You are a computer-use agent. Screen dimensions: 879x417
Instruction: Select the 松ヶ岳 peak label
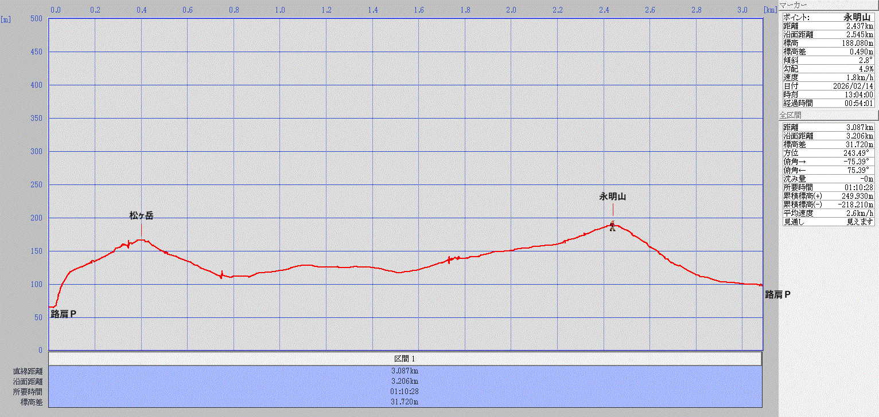point(141,215)
